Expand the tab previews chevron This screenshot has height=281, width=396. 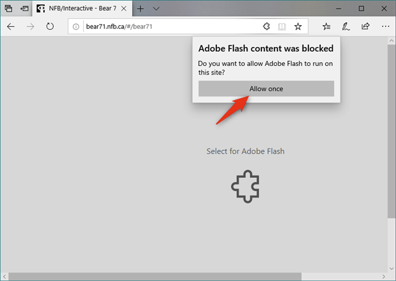point(156,9)
